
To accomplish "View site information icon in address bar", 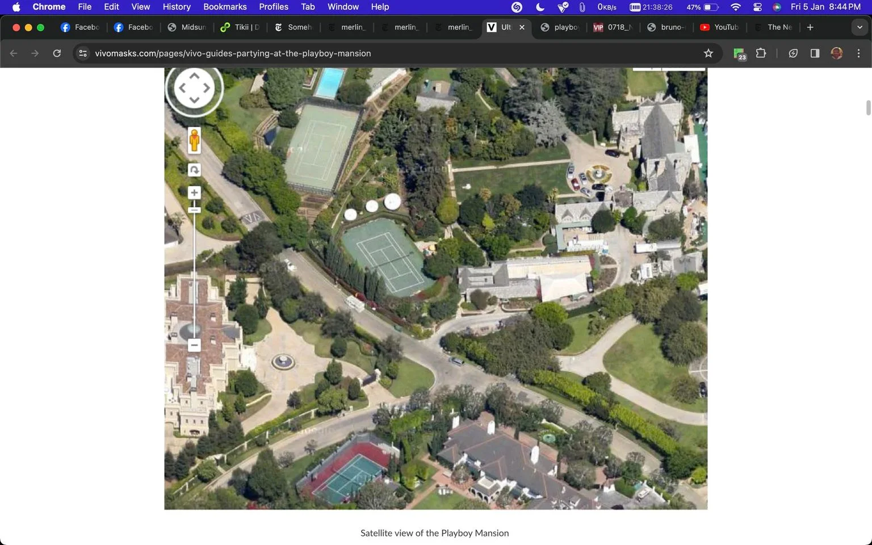I will pyautogui.click(x=83, y=53).
